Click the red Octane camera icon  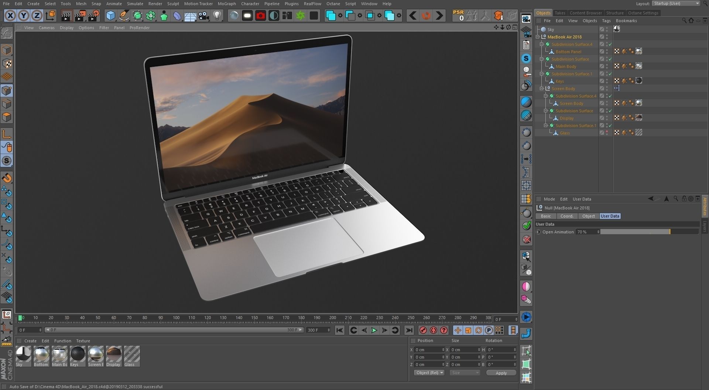(x=261, y=16)
